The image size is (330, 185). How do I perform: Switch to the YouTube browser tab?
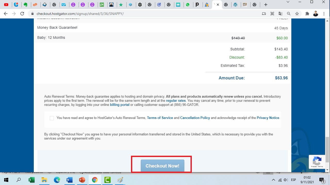[6, 5]
